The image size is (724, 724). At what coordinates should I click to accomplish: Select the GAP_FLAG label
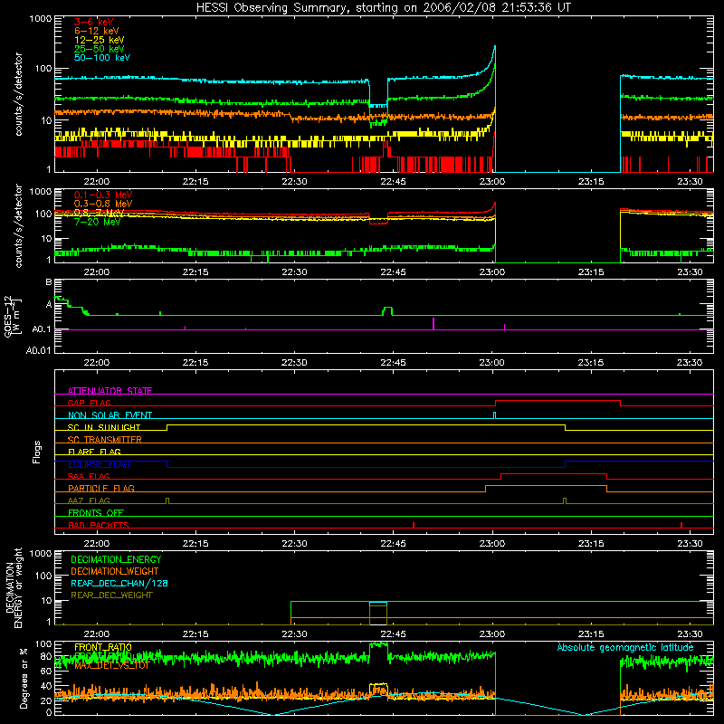[89, 403]
